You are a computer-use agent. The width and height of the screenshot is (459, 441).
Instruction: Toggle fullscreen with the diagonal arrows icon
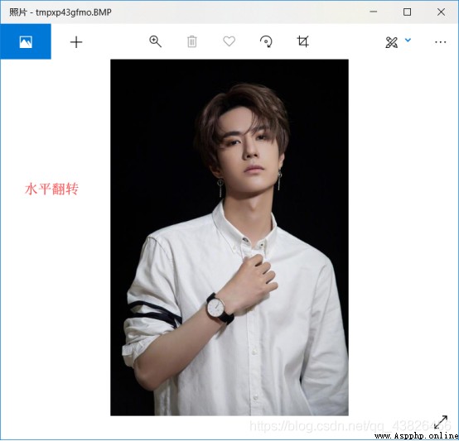pos(441,422)
